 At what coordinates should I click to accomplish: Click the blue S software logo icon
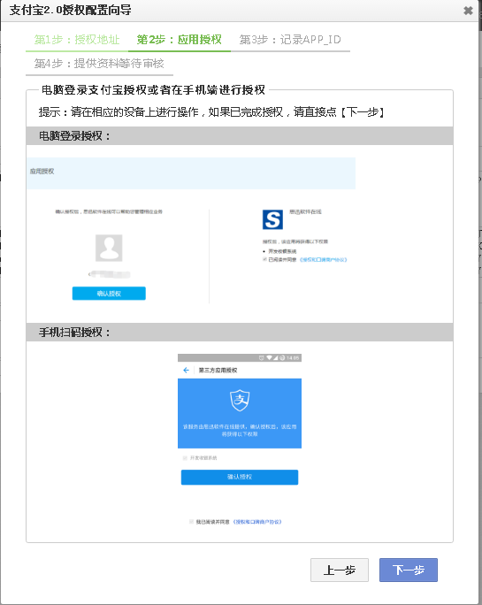(272, 219)
